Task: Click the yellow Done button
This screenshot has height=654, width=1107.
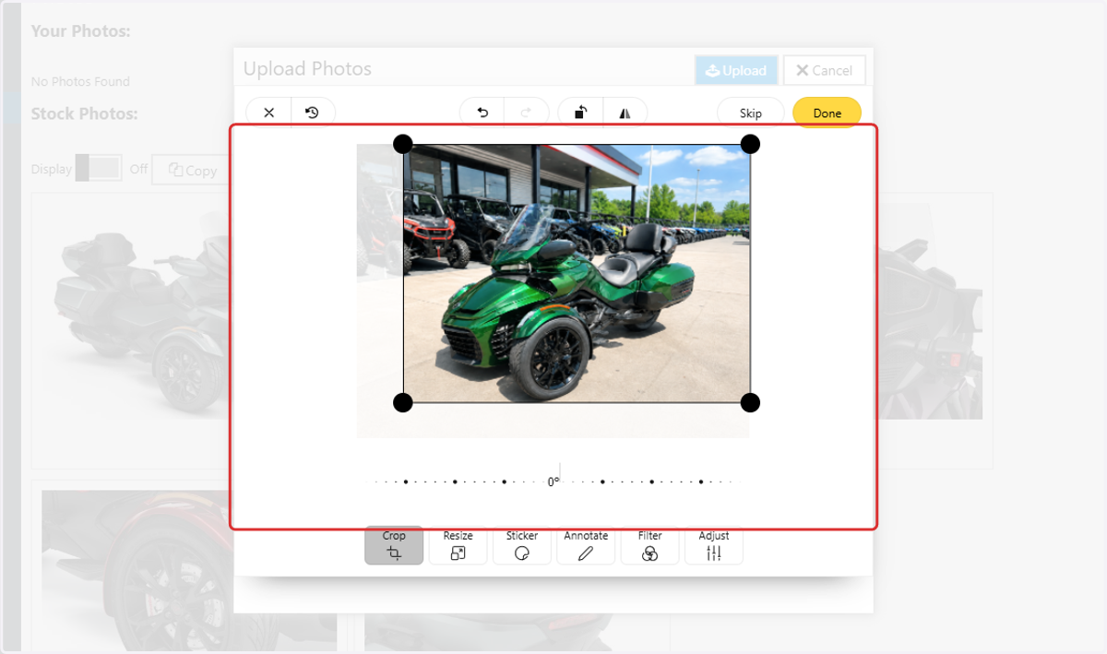Action: (827, 113)
